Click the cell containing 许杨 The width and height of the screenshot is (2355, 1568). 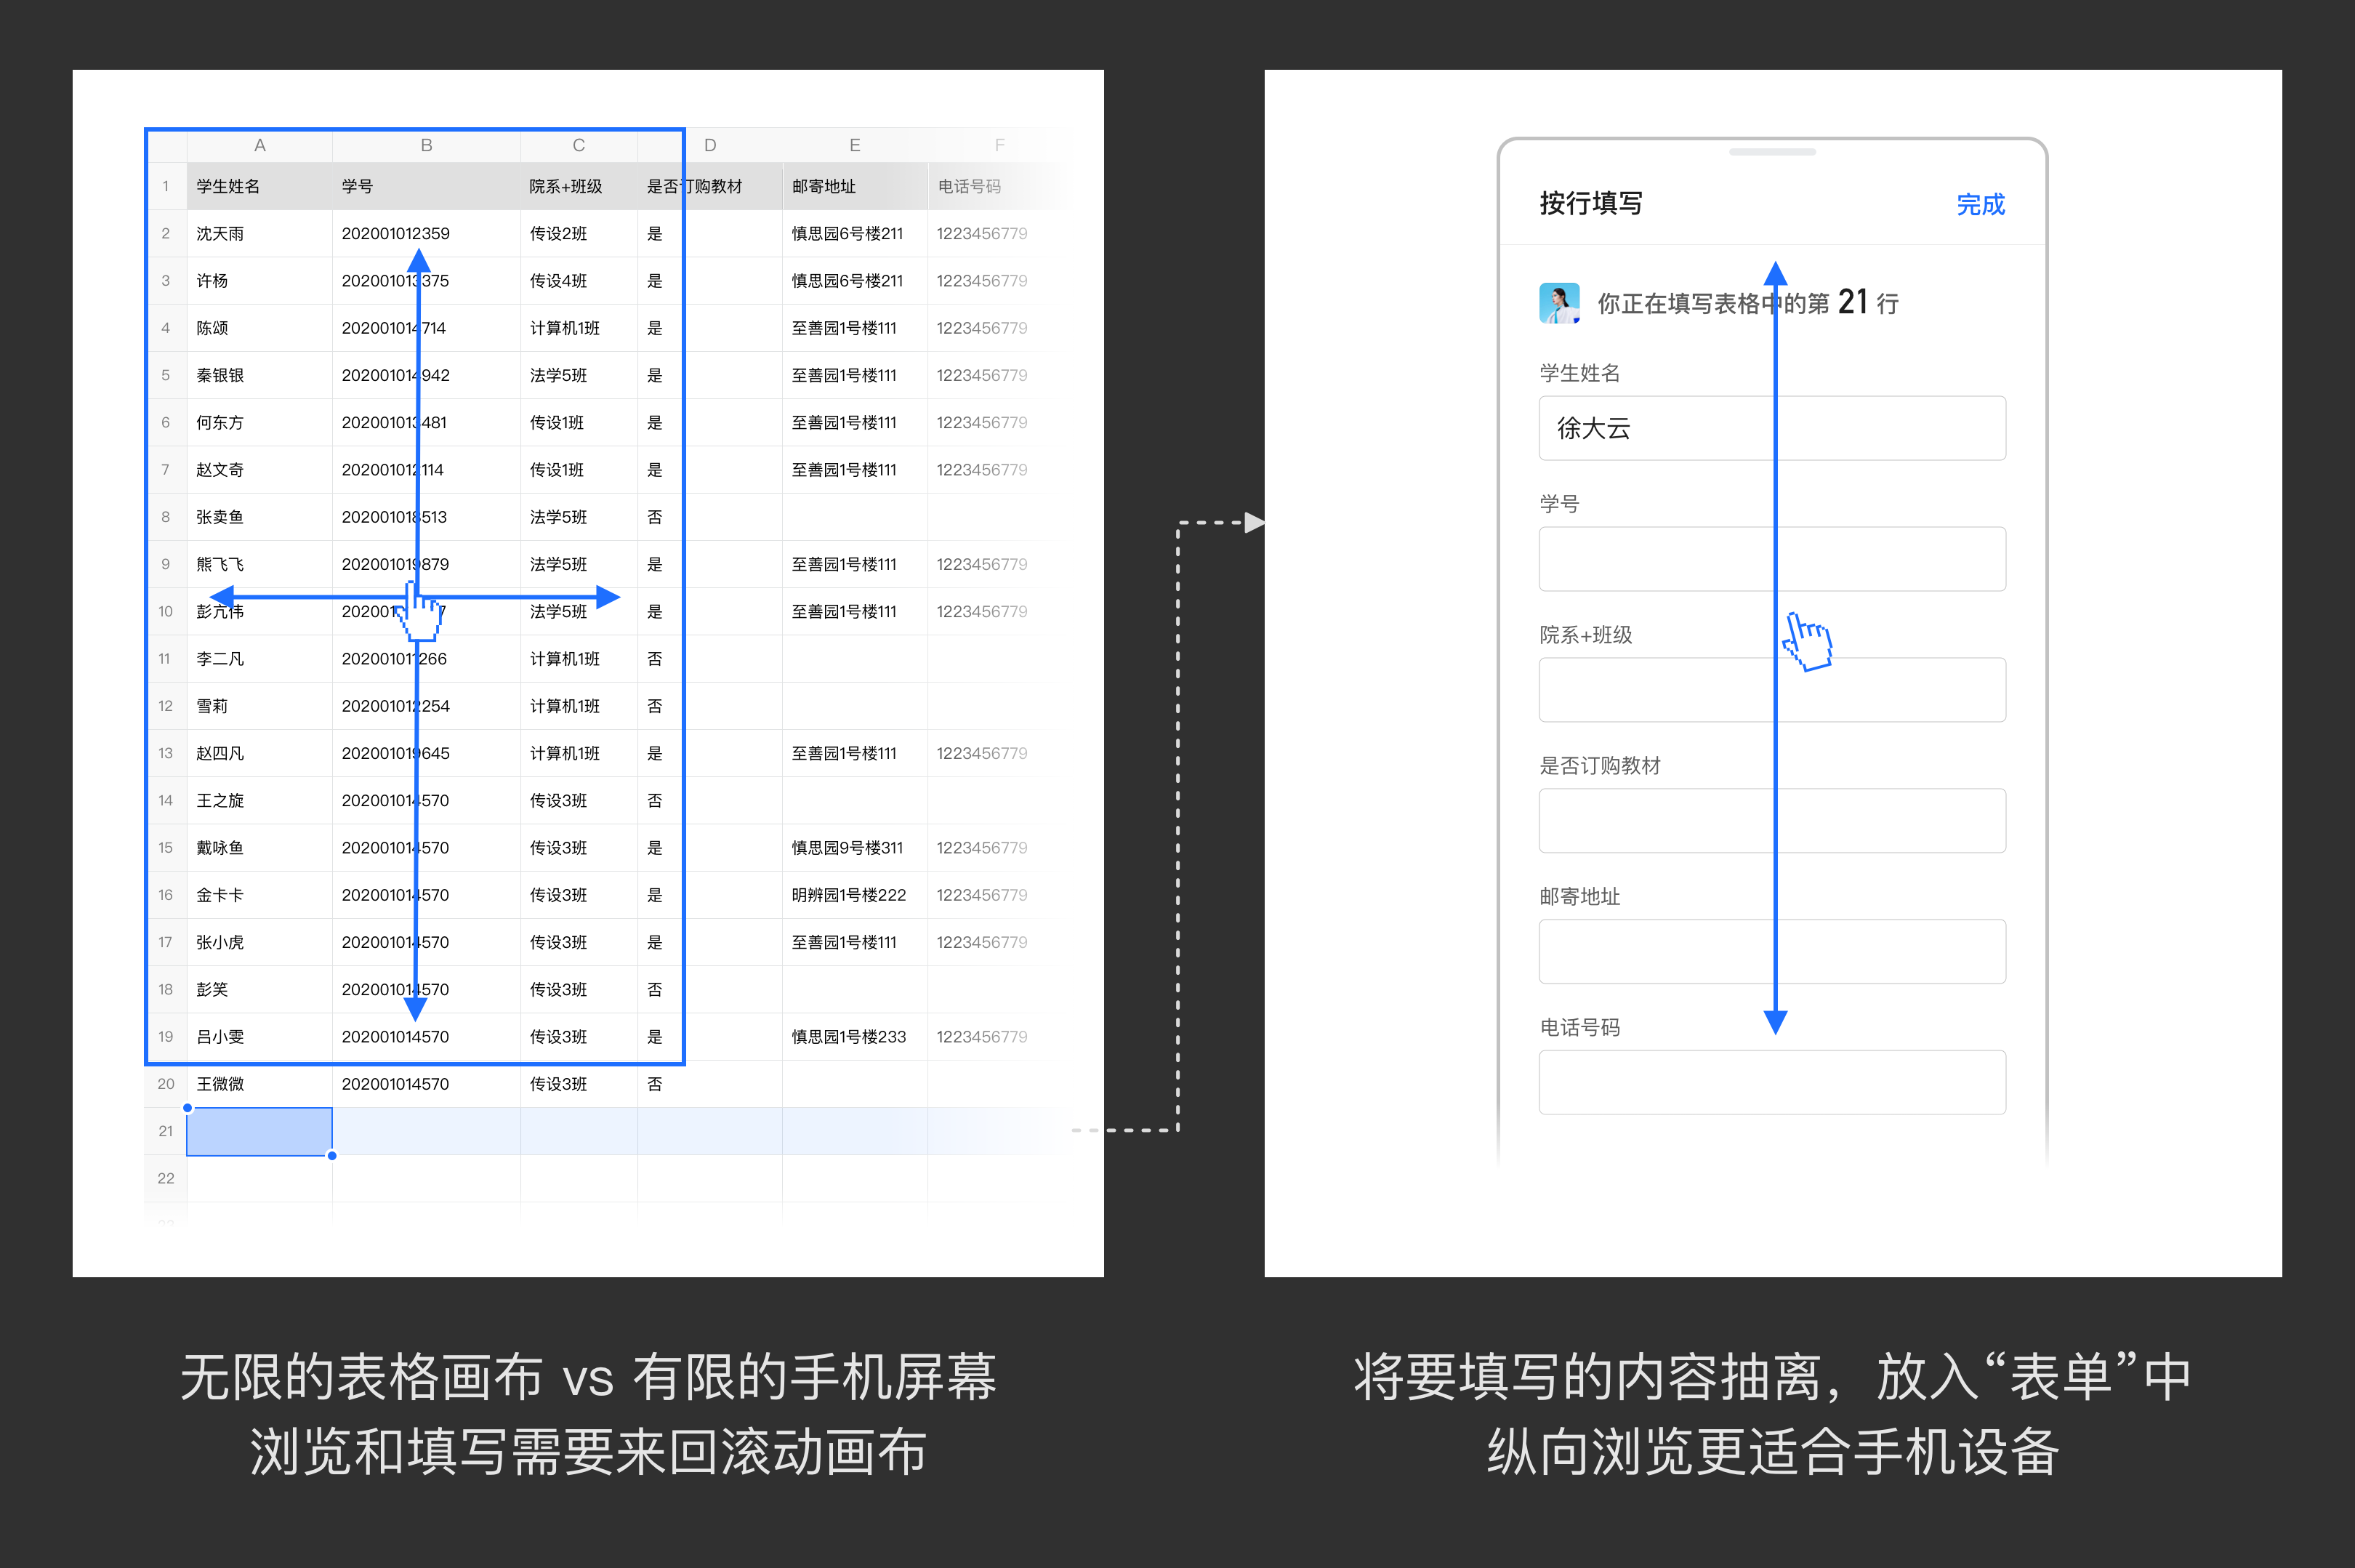pos(260,281)
